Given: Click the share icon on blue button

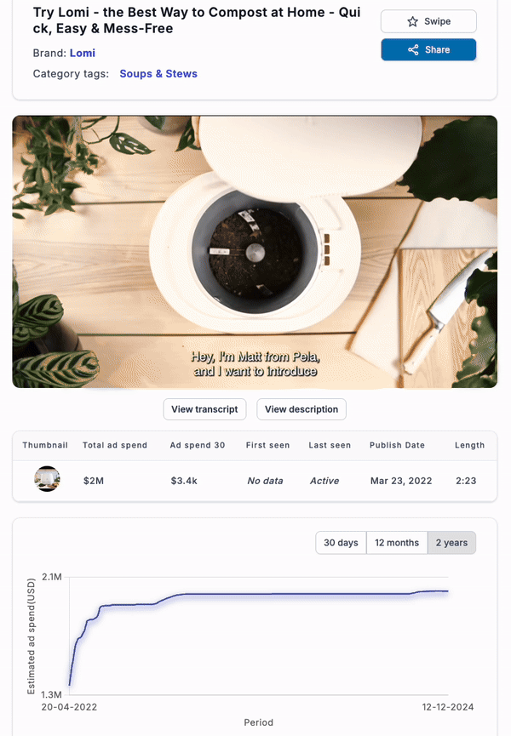Looking at the screenshot, I should click(x=413, y=49).
